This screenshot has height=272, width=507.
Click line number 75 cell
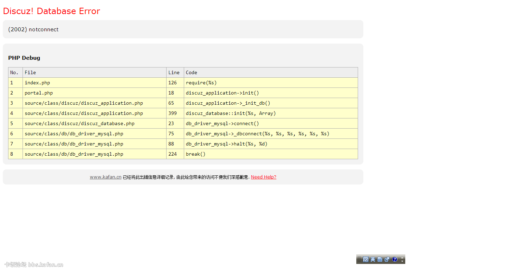175,134
